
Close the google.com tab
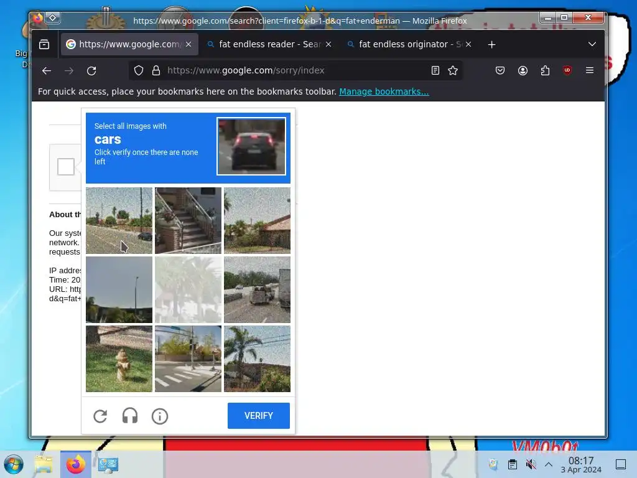click(188, 44)
